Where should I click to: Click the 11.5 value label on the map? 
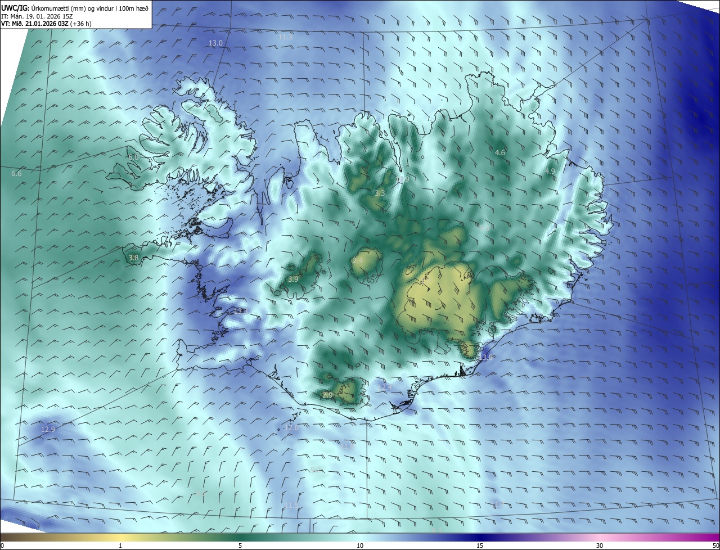pyautogui.click(x=291, y=506)
